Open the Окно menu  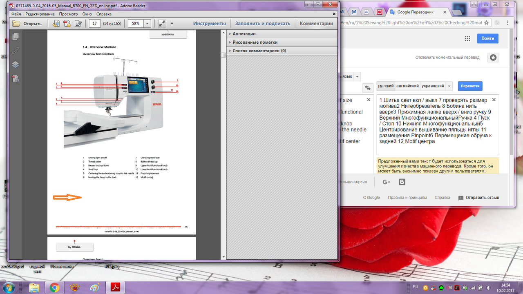pyautogui.click(x=87, y=14)
